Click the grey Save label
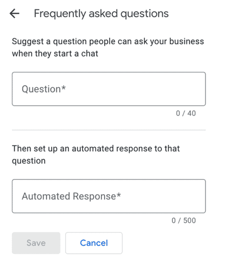The width and height of the screenshot is (225, 265). tap(36, 243)
